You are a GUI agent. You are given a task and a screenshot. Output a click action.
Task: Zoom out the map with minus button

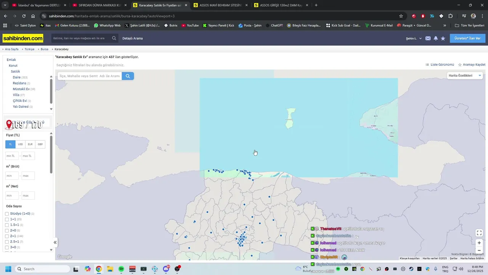(479, 250)
